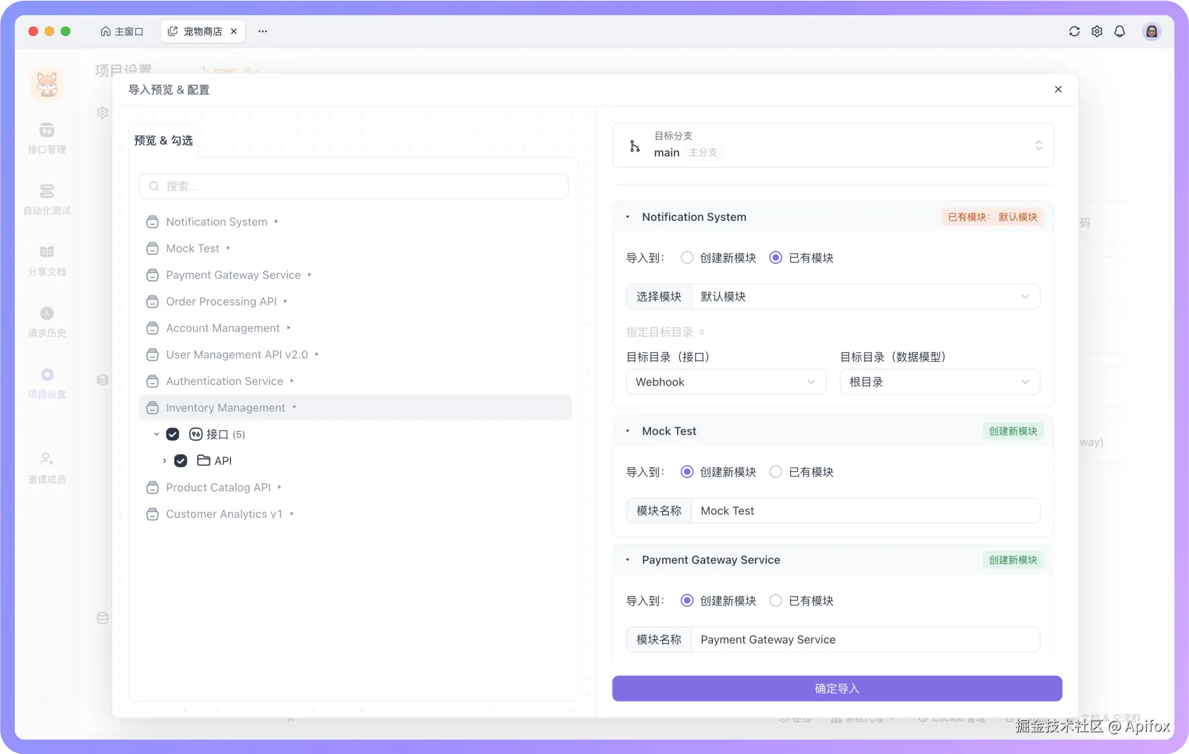Open settings gear in title bar
This screenshot has width=1189, height=754.
point(1097,31)
